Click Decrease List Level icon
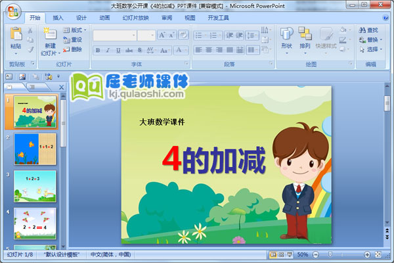Viewport: 394px width, 263px height. click(229, 36)
